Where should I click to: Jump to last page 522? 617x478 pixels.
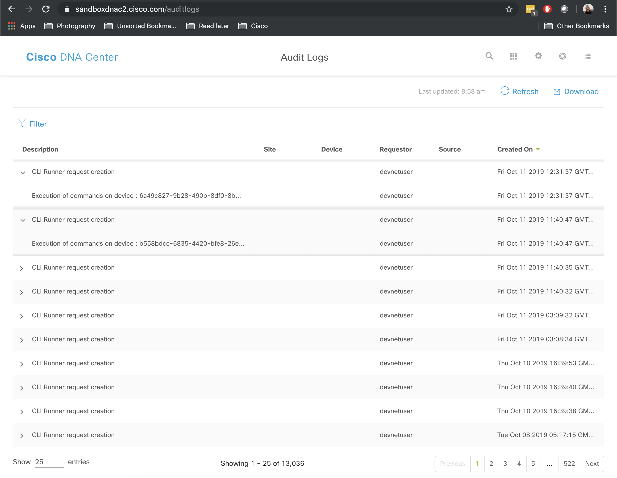569,463
